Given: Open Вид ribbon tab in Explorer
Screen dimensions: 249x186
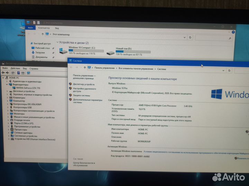Looking at the screenshot, I should (x=57, y=28).
